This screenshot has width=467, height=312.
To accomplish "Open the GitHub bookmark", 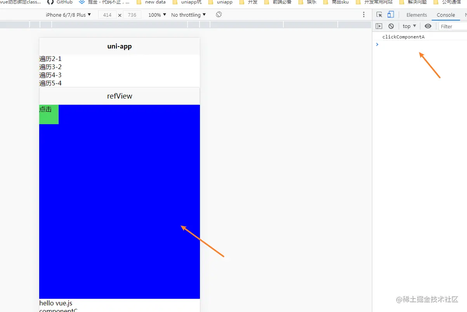I will tap(60, 2).
